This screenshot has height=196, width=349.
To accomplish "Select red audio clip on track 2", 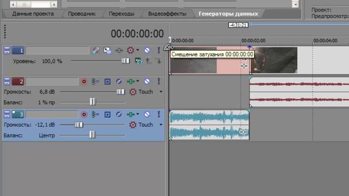I will pos(299,92).
